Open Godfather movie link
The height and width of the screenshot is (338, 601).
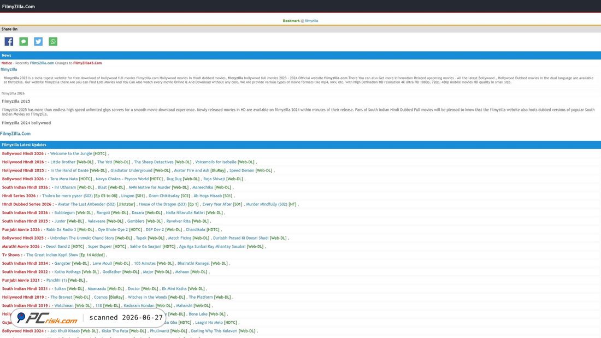coord(111,272)
